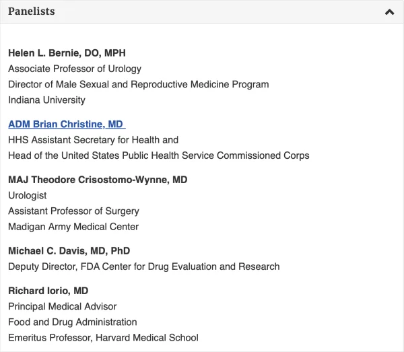Viewport: 404px width, 352px height.
Task: Click the Panelists heading text
Action: click(32, 11)
